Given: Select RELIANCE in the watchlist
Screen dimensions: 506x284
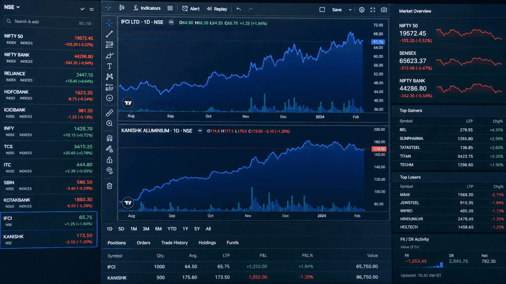Looking at the screenshot, I should [x=49, y=77].
